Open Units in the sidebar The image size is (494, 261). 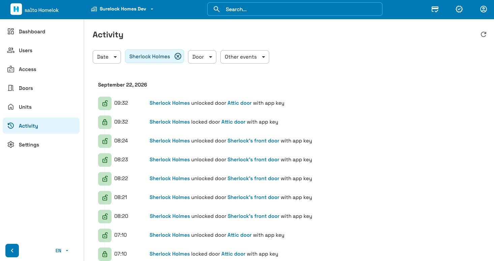pos(41,107)
